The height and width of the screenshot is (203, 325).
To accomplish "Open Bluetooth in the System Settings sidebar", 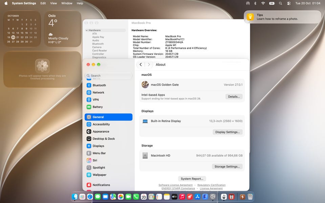I will click(x=108, y=85).
